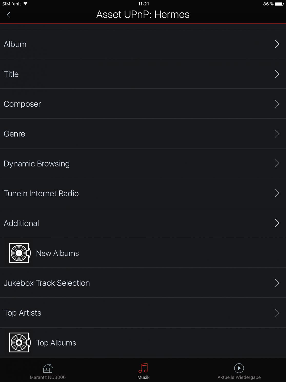Select the Marantz ND8006 home icon
This screenshot has height=382, width=286.
(48, 368)
